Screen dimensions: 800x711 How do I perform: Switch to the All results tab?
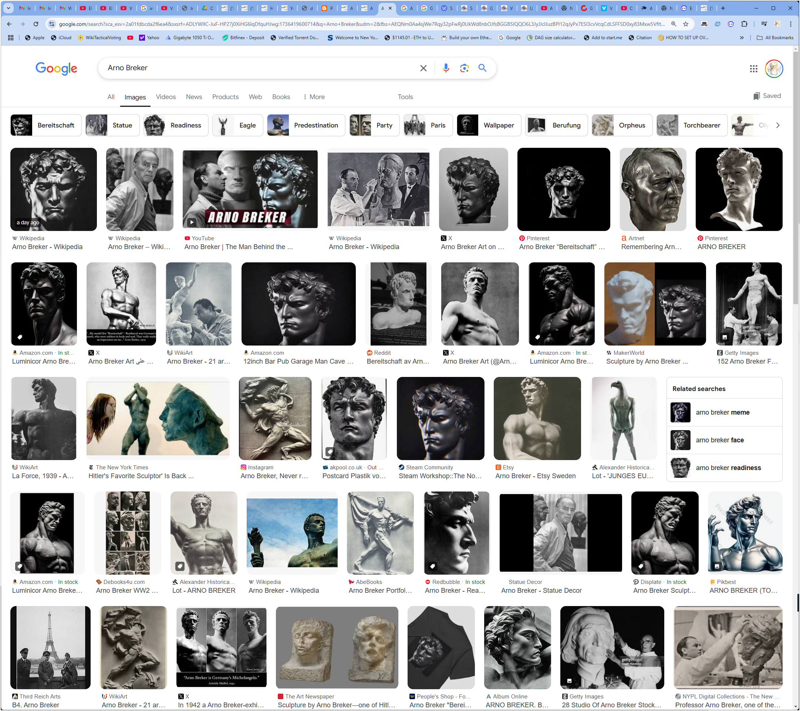[111, 97]
